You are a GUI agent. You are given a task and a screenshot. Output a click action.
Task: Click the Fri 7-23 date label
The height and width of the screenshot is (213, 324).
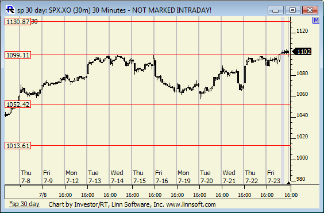coord(273,177)
